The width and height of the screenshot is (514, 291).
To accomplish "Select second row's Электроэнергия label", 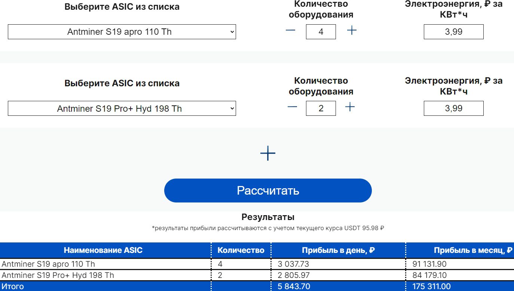I will tap(454, 86).
